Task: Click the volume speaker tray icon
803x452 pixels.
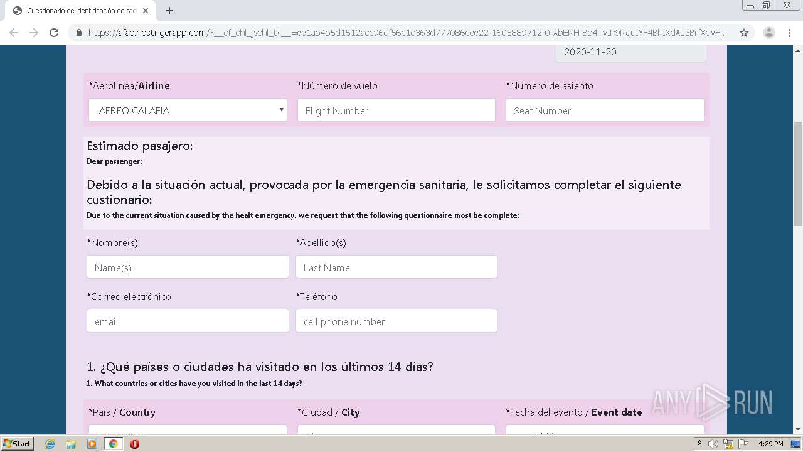Action: [x=713, y=444]
